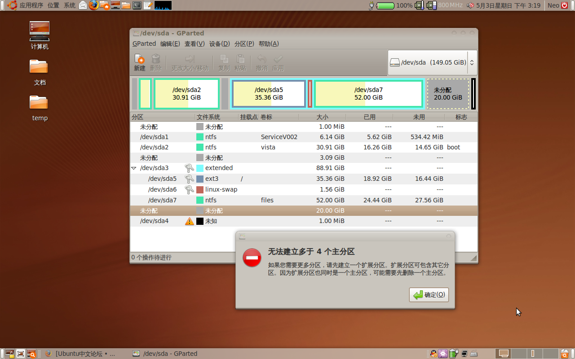Click the 分区 column header
The image size is (575, 359).
tap(162, 117)
